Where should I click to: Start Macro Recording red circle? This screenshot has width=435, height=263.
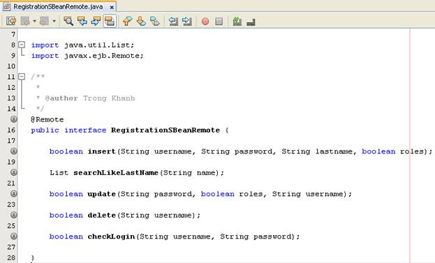pos(205,22)
